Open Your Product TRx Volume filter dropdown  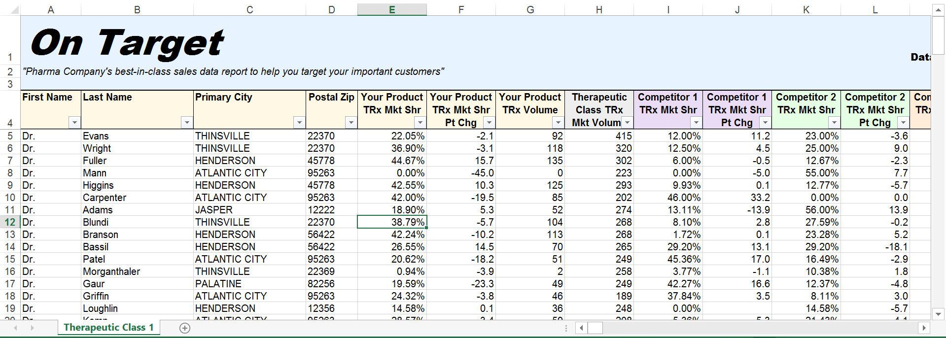[x=558, y=122]
